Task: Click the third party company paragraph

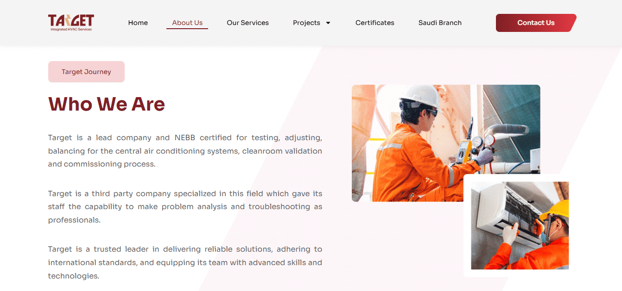Action: (x=185, y=206)
